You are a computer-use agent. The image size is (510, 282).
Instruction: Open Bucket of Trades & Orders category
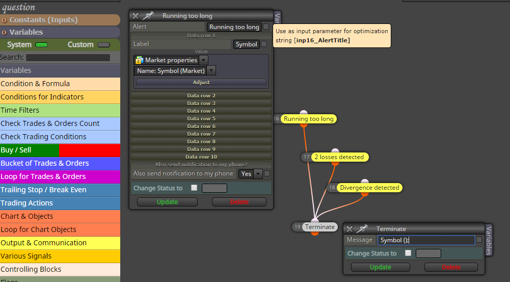(60, 164)
